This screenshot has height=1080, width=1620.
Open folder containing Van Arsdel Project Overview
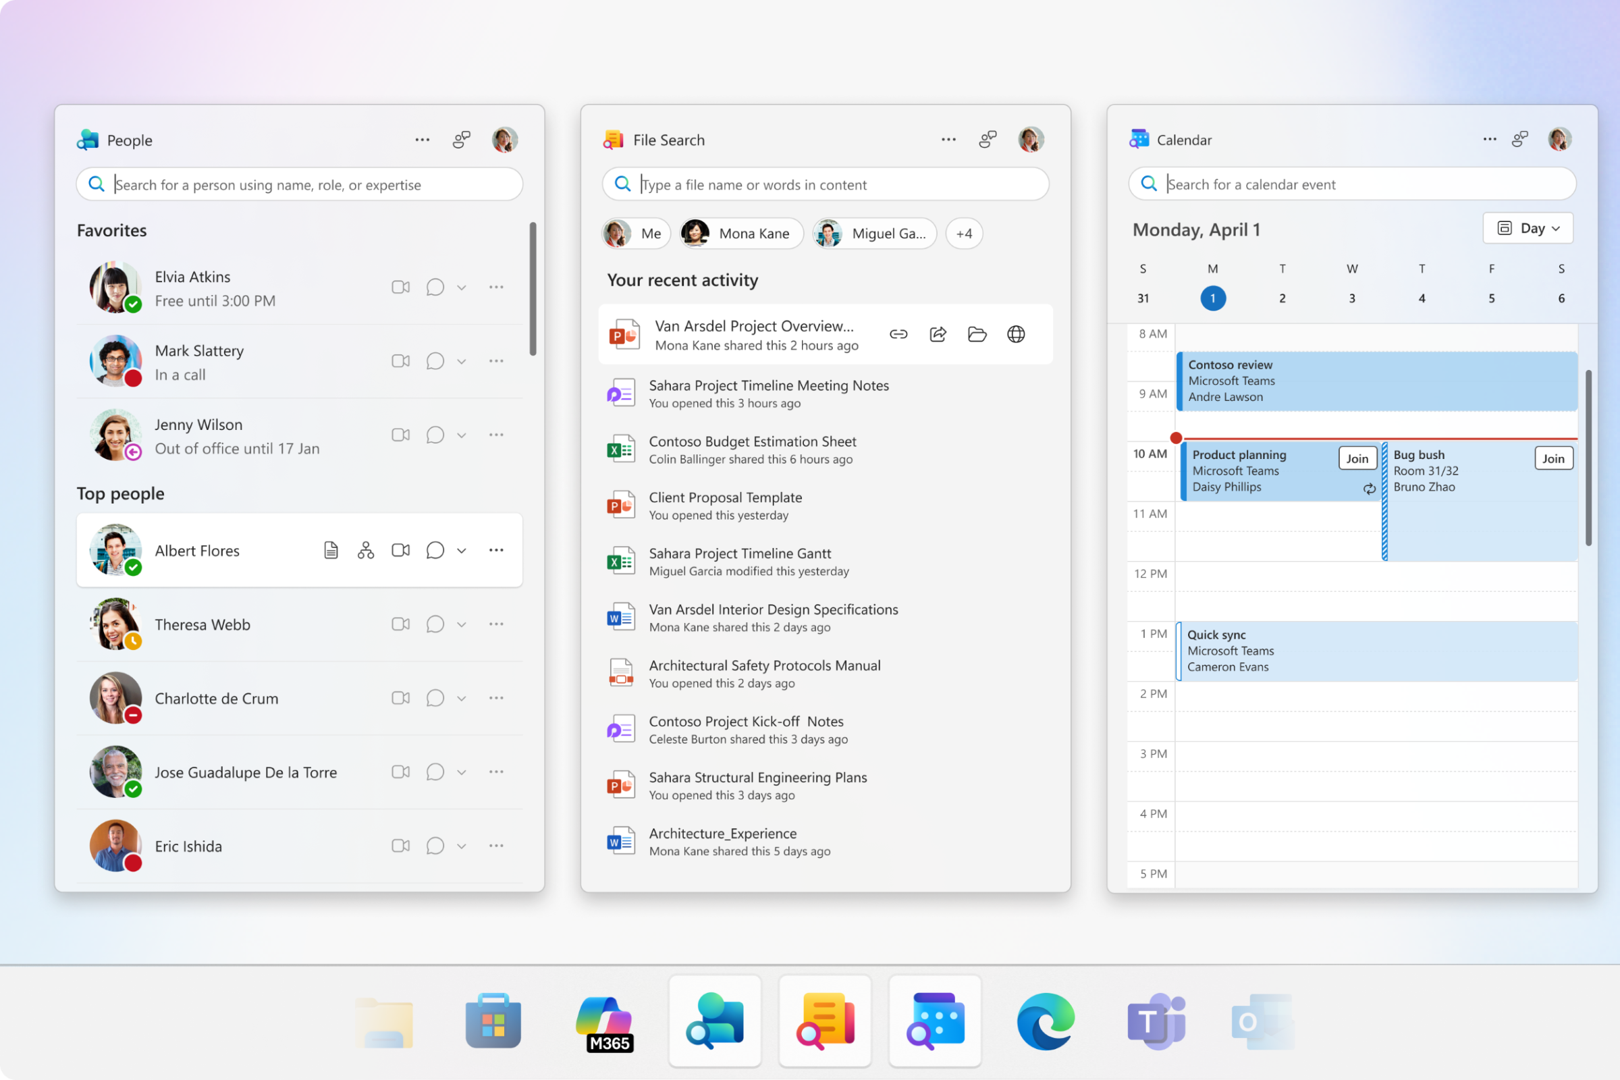[977, 334]
